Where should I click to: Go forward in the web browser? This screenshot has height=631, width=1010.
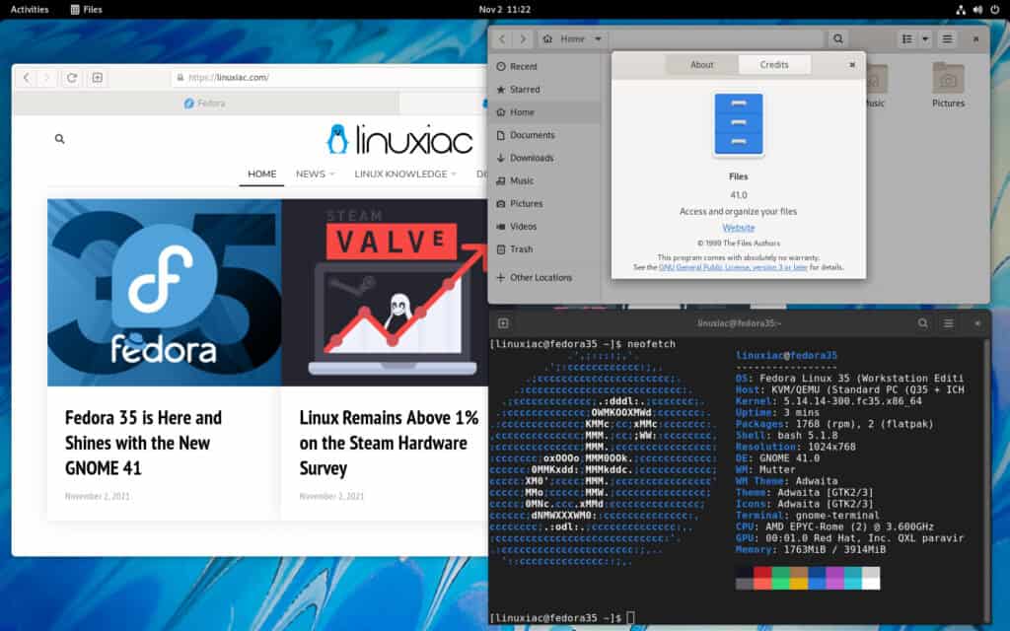pyautogui.click(x=46, y=77)
